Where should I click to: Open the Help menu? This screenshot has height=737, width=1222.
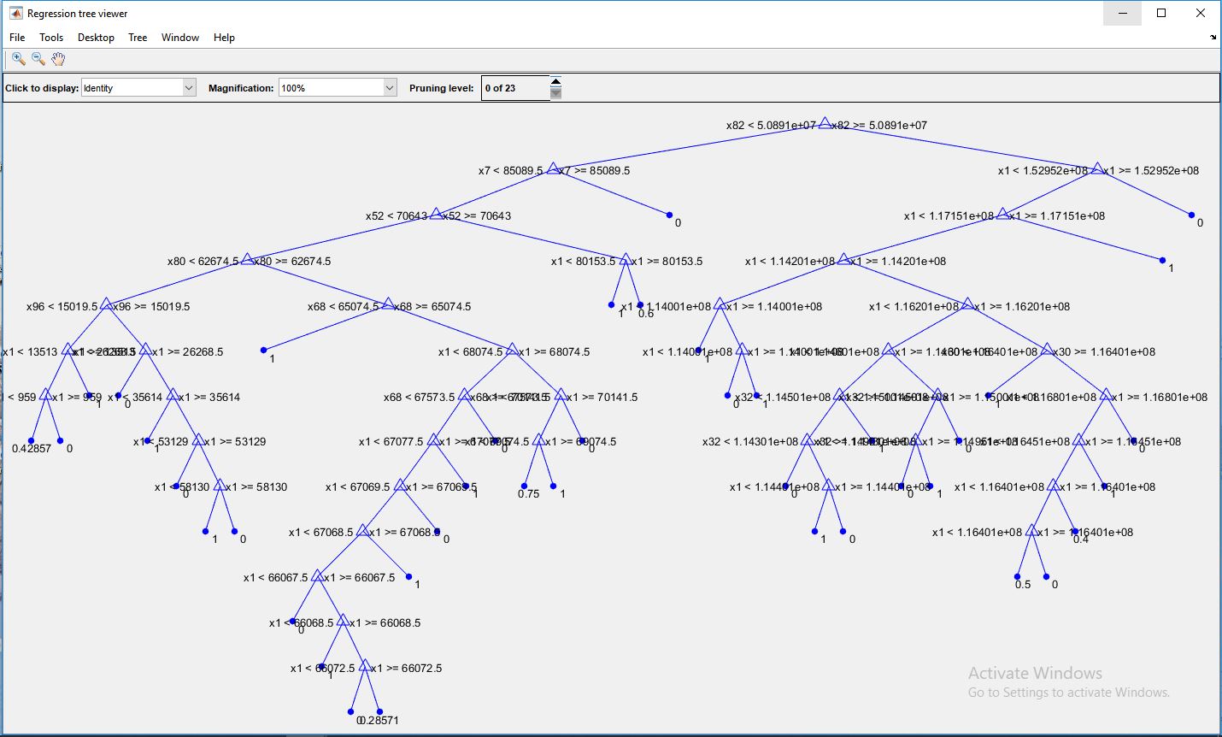tap(224, 38)
